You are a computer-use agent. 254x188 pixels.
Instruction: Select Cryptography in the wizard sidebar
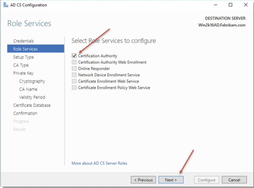[32, 81]
